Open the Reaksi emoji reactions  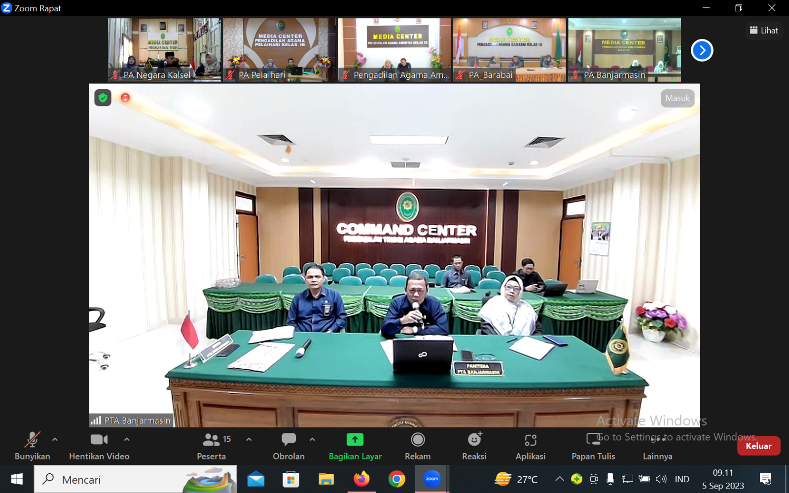(474, 439)
